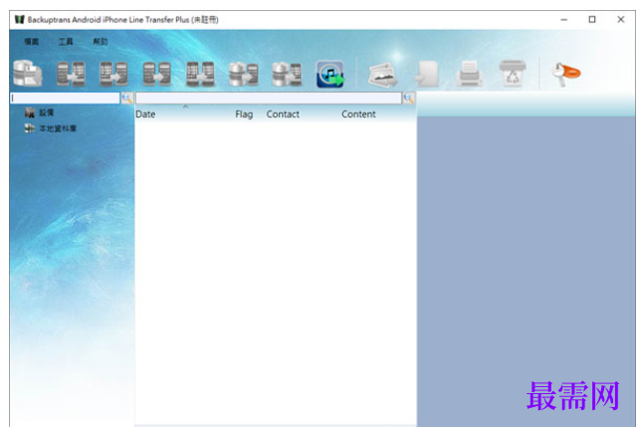Viewport: 638px width, 427px height.
Task: Click the export to file document icon
Action: (x=426, y=74)
